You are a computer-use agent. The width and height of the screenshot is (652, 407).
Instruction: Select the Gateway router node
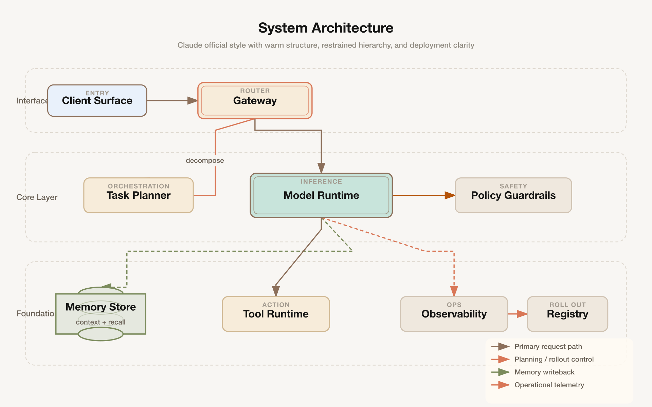click(x=255, y=101)
